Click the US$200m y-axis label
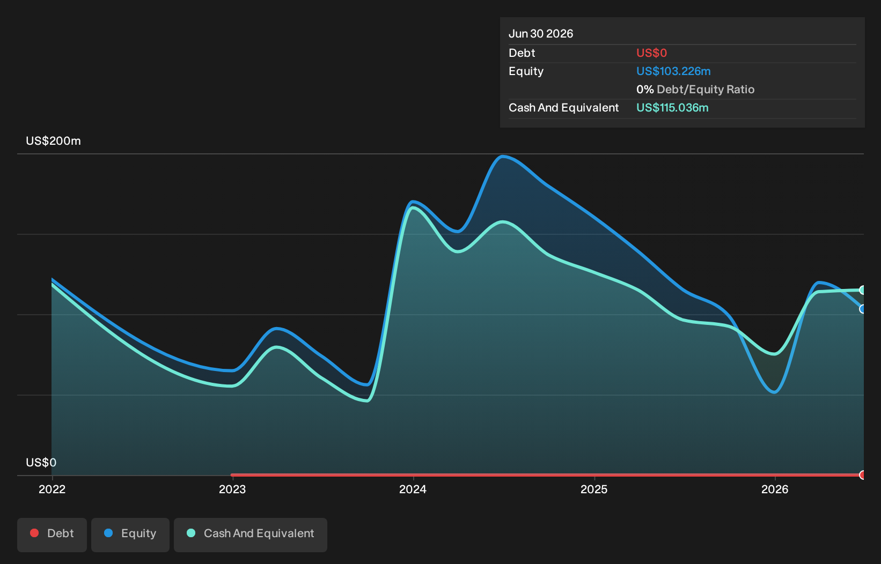The height and width of the screenshot is (564, 881). click(x=53, y=141)
